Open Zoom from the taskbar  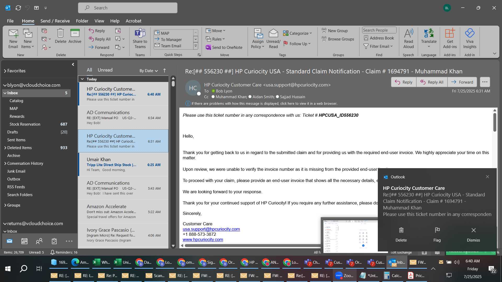pos(345,276)
